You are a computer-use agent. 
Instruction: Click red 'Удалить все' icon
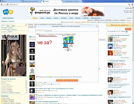[x=62, y=77]
